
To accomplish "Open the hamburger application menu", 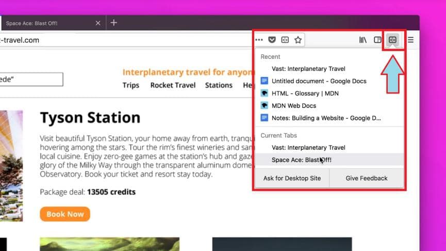I will click(x=410, y=40).
